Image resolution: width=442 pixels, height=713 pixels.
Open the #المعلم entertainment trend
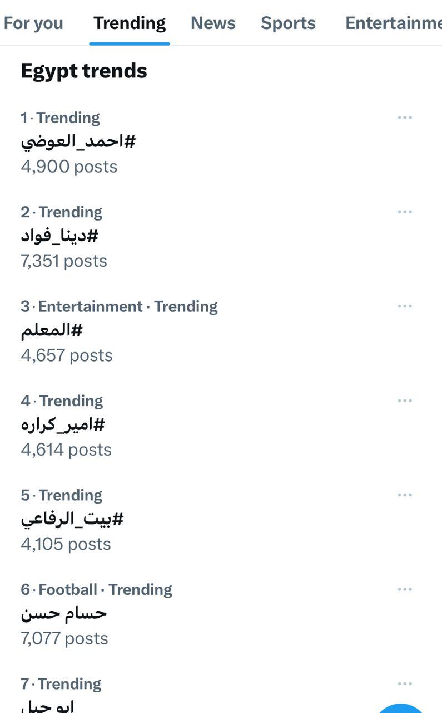pos(52,330)
